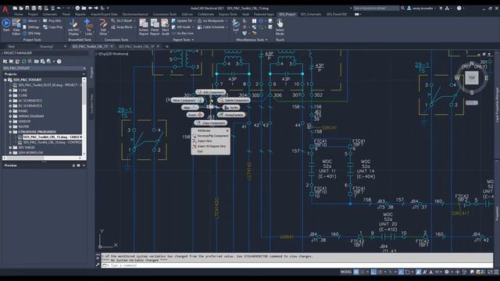Click Copy Component marking menu button

click(211, 123)
